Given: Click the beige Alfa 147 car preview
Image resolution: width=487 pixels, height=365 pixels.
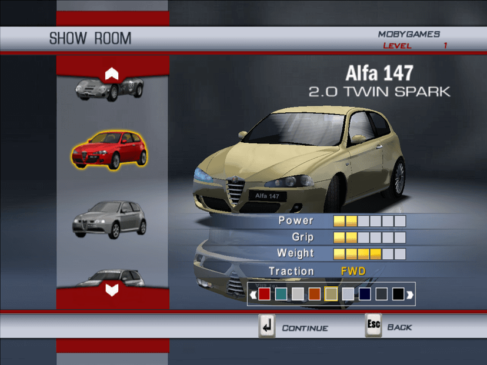Looking at the screenshot, I should [x=299, y=160].
